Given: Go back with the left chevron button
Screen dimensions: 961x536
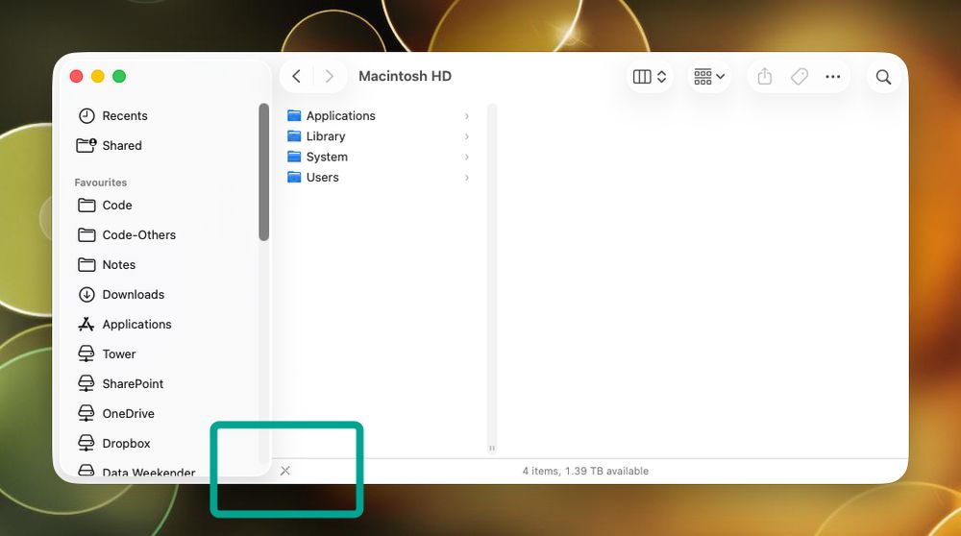Looking at the screenshot, I should pyautogui.click(x=297, y=77).
